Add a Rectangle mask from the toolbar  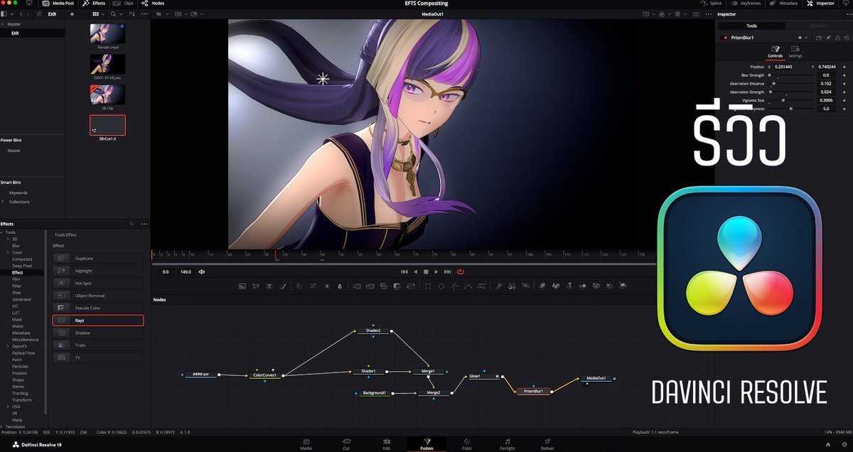pos(428,285)
